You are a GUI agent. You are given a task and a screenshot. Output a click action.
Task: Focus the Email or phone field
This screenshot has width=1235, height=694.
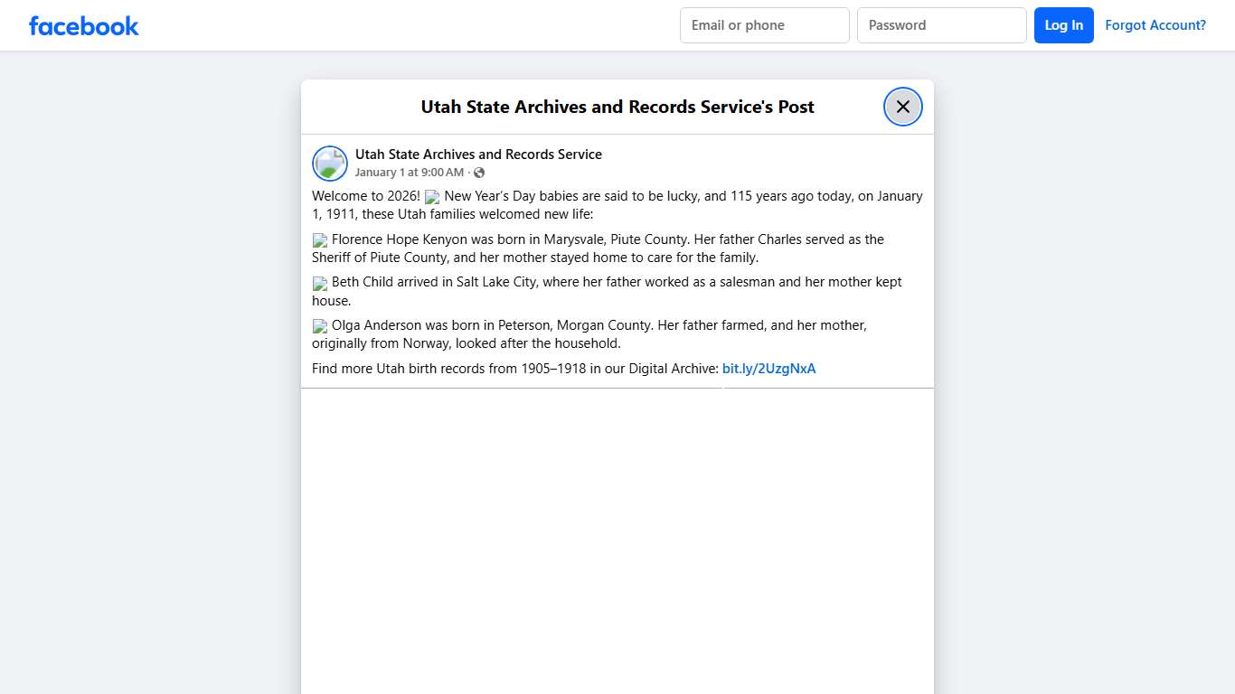764,25
